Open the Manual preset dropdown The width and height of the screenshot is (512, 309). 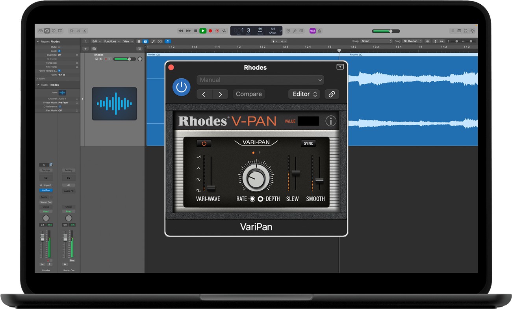[x=260, y=80]
